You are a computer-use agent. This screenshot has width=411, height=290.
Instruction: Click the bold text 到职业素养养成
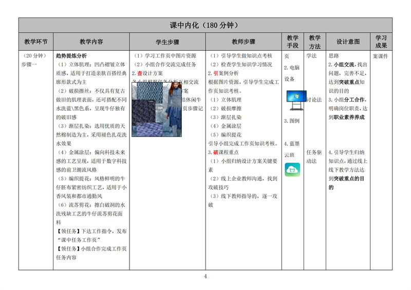pos(346,117)
